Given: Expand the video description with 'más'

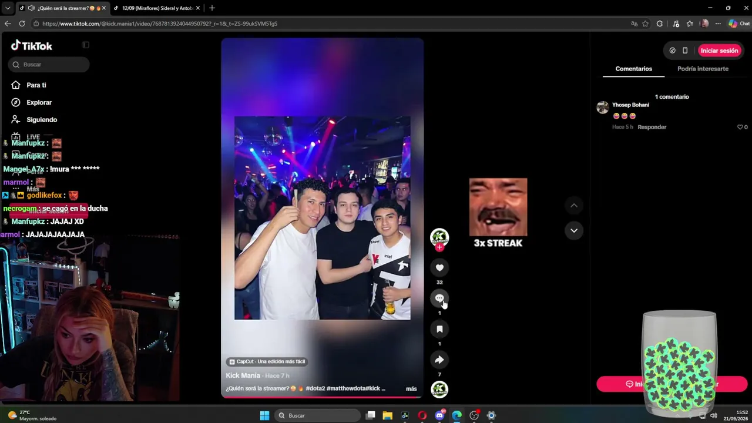Looking at the screenshot, I should tap(411, 388).
